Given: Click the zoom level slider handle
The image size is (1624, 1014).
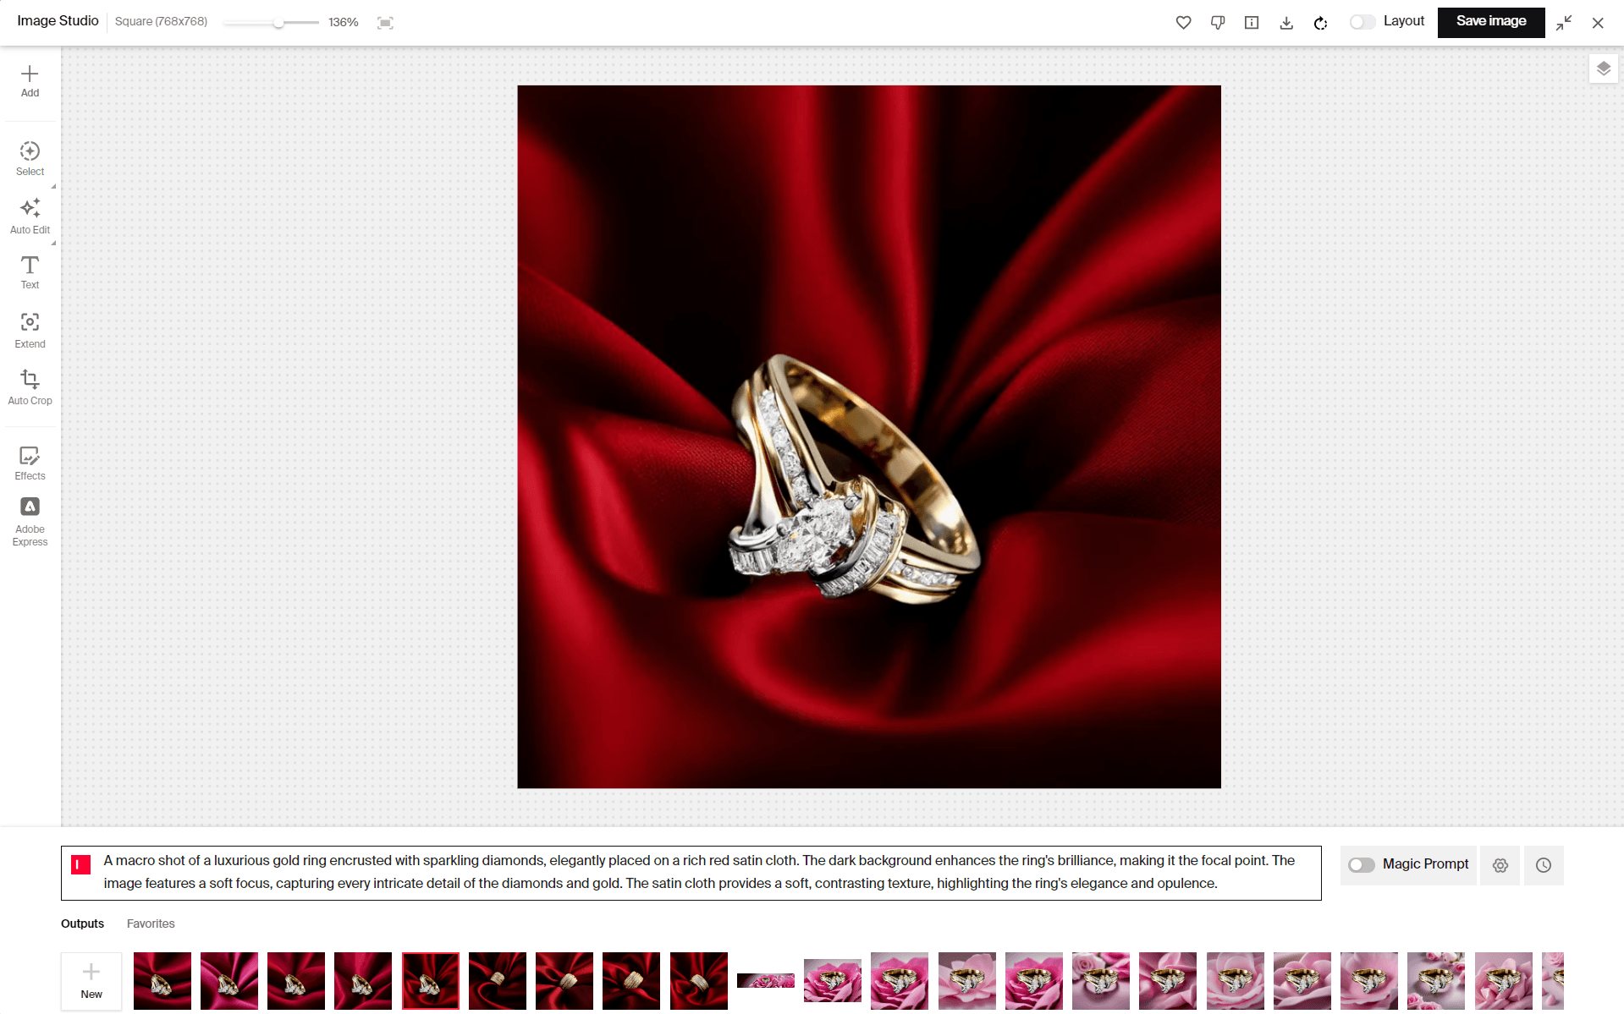Looking at the screenshot, I should 278,23.
